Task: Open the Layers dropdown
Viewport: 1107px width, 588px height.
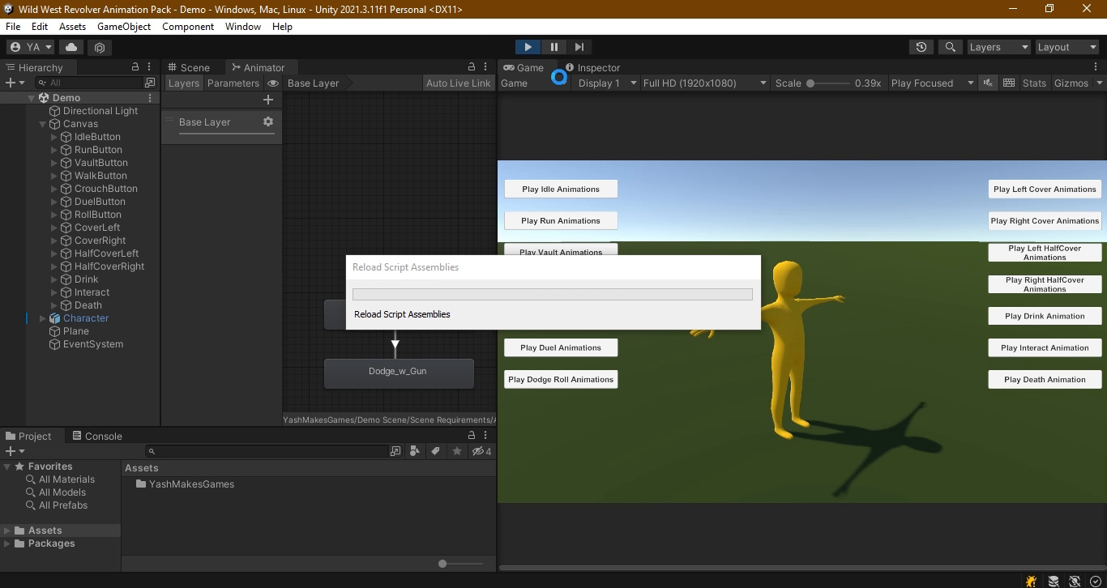Action: point(998,47)
